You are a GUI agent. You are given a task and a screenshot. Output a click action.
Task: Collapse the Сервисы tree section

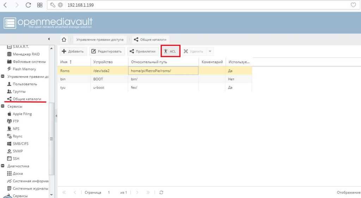3,107
